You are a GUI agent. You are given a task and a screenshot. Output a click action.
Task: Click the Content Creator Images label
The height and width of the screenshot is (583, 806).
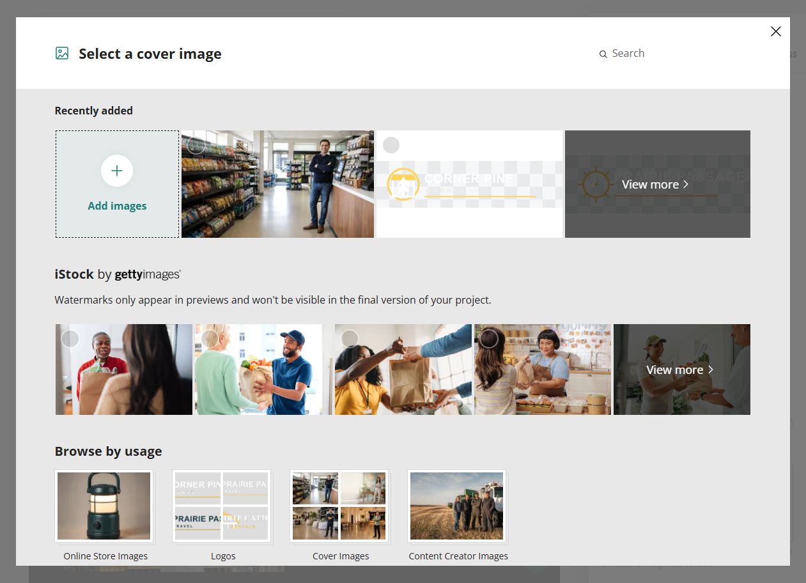click(x=458, y=556)
